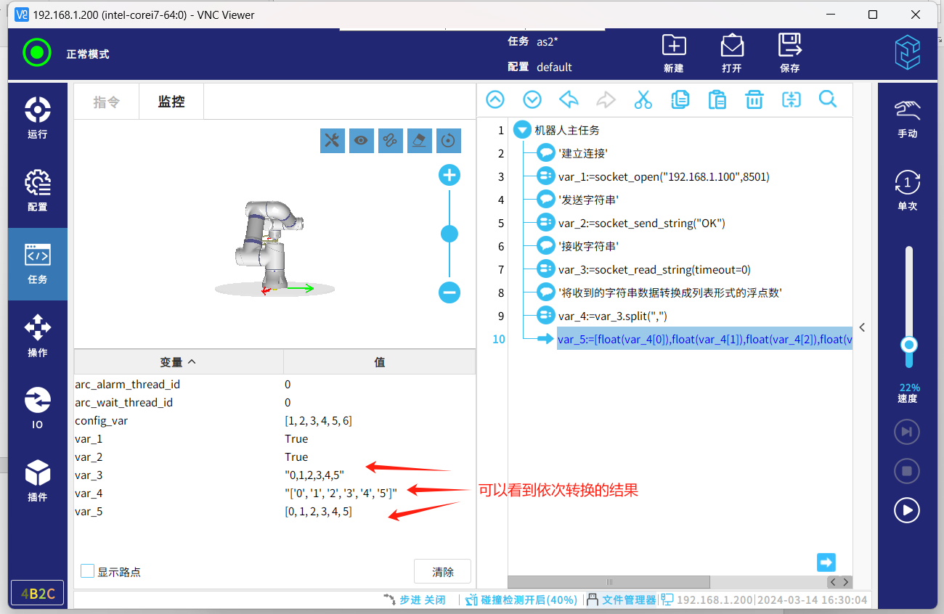This screenshot has width=944, height=614.
Task: Click the 清除 button
Action: pos(442,571)
